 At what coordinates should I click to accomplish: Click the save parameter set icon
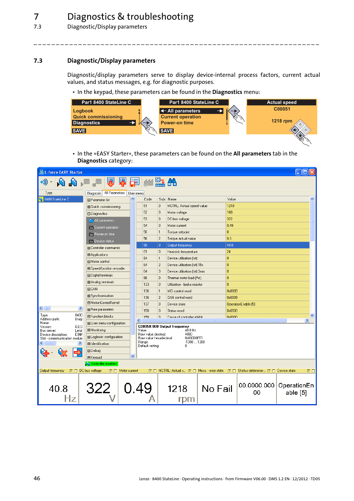(x=135, y=182)
